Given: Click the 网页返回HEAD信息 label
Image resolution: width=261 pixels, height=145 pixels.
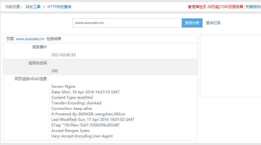Looking at the screenshot, I should (31, 79).
